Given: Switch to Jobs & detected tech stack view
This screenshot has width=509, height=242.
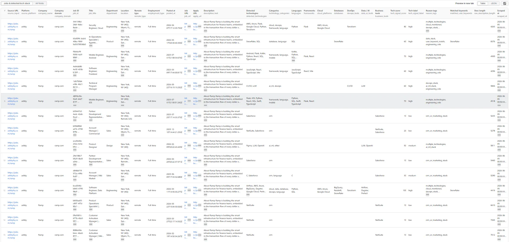Looking at the screenshot, I should click(x=17, y=3).
